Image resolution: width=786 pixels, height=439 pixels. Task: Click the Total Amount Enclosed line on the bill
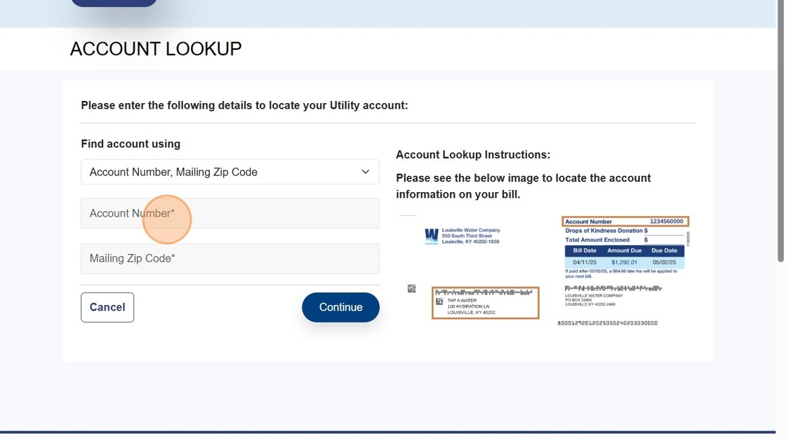598,240
